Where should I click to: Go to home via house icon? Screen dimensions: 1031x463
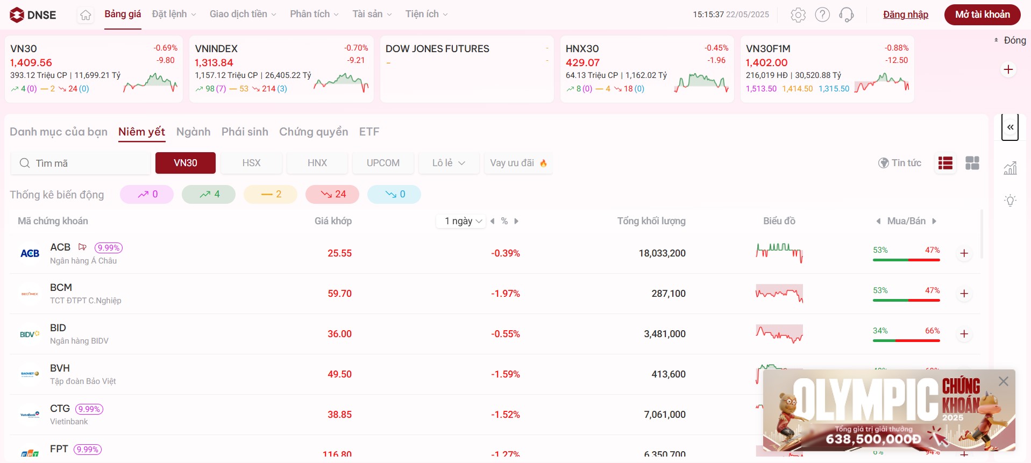(x=86, y=15)
